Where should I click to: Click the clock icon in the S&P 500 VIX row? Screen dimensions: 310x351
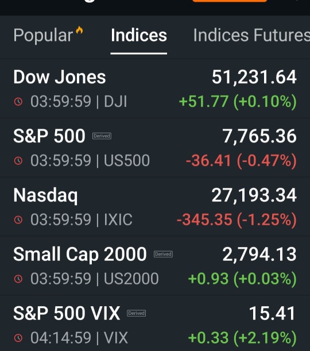point(18,338)
